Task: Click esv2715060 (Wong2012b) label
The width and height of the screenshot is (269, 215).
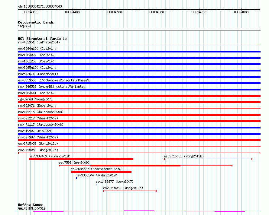Action: point(123,188)
